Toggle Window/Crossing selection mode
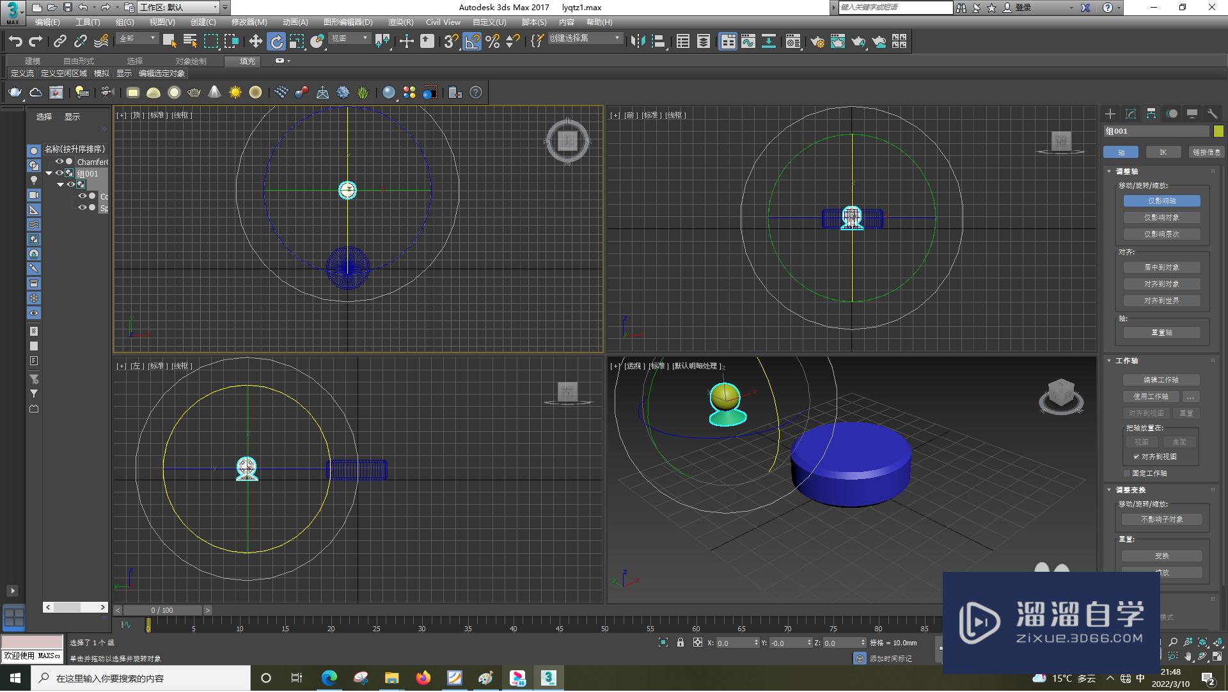 [231, 42]
